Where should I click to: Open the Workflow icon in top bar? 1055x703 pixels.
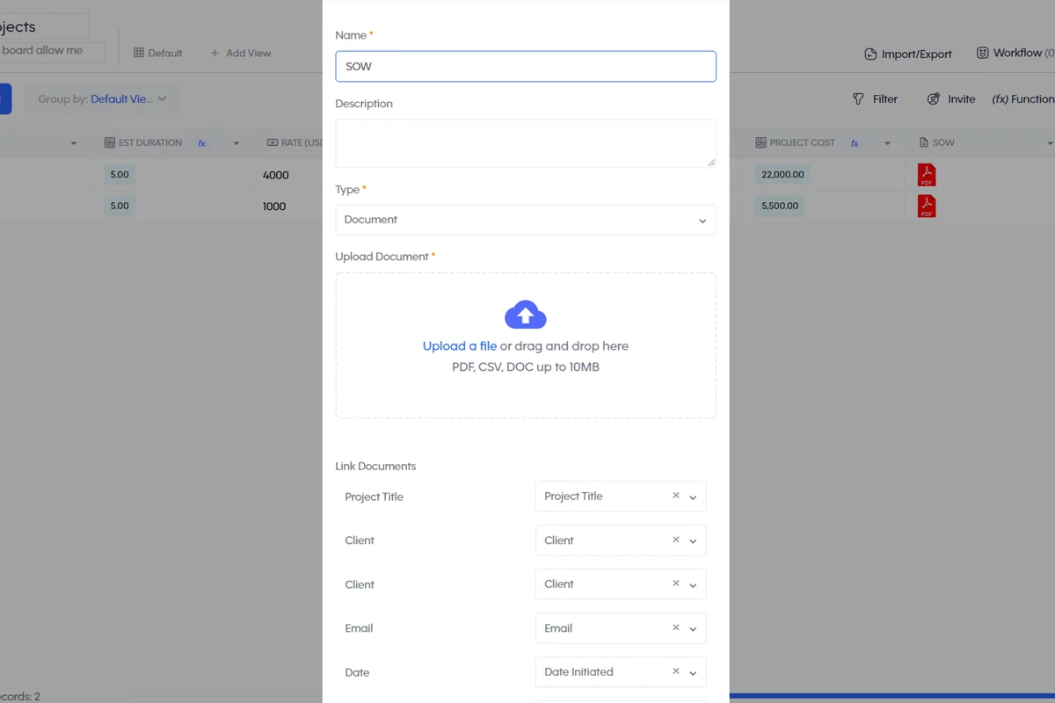[x=983, y=53]
